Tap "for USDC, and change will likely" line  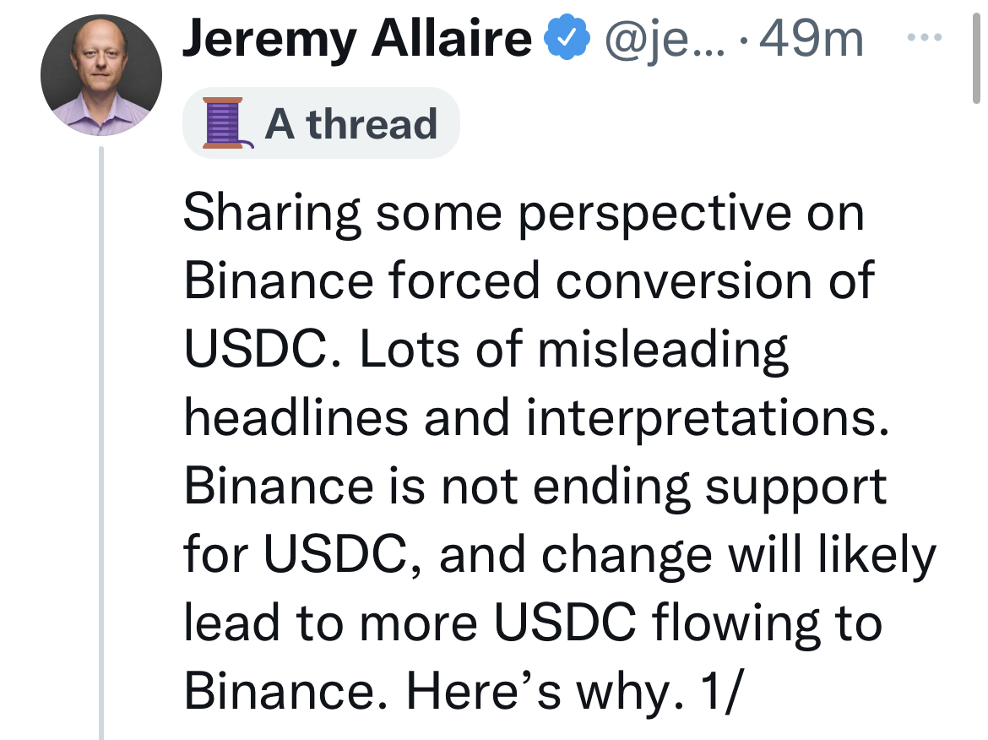coord(559,554)
